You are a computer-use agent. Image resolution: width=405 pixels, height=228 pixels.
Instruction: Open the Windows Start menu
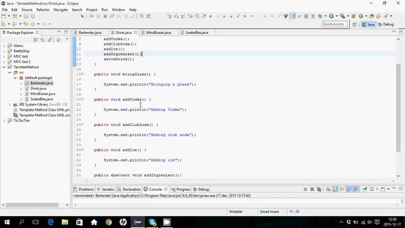point(7,222)
